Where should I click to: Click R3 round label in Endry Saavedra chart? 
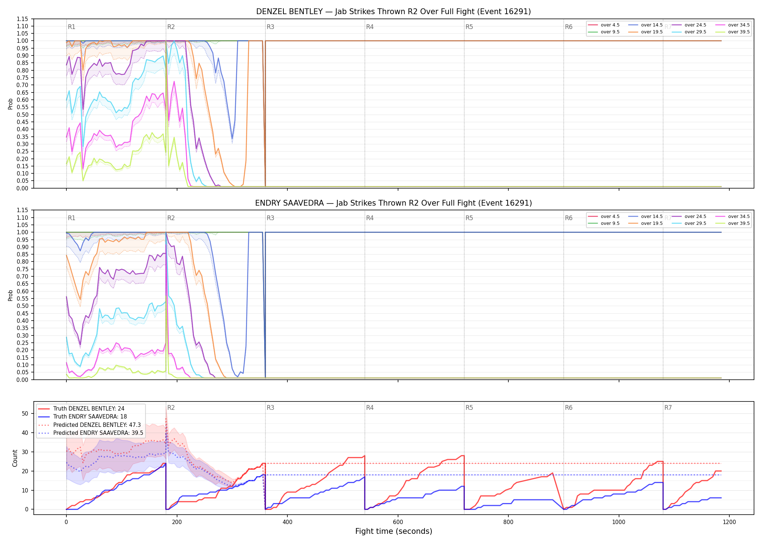tap(270, 218)
